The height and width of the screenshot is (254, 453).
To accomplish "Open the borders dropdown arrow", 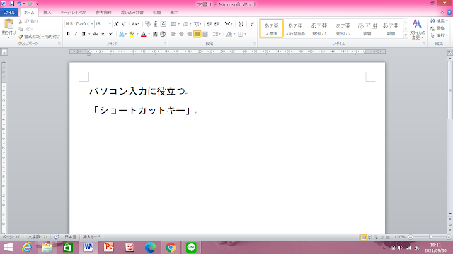I will (246, 34).
